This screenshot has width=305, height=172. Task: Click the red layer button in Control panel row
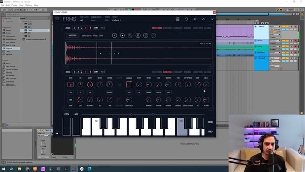90,72
